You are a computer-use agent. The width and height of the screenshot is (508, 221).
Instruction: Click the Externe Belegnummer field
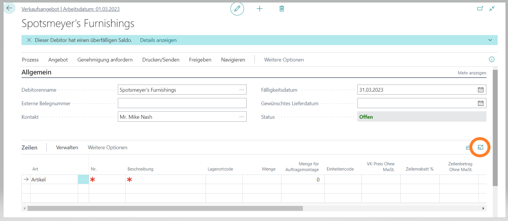click(x=182, y=103)
